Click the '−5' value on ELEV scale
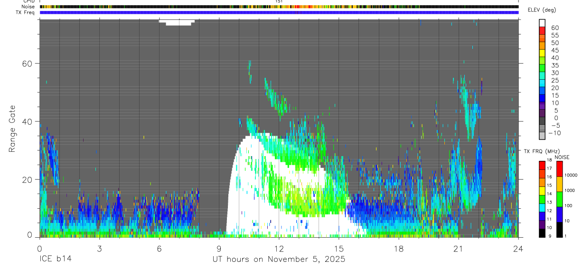Viewport: 583px width, 269px height. (x=555, y=125)
